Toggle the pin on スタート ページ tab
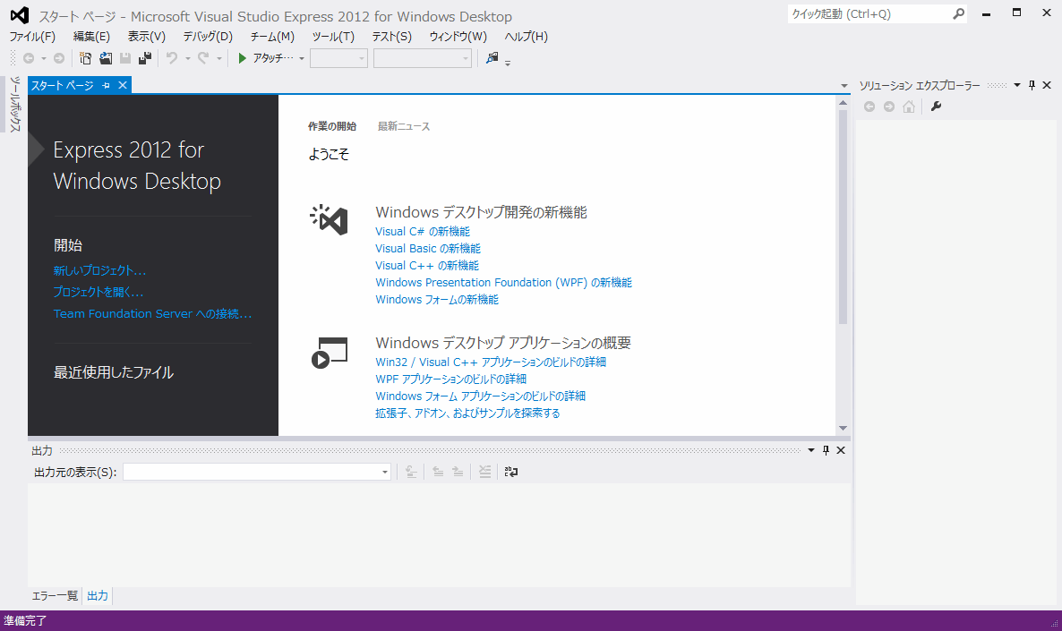1062x631 pixels. pyautogui.click(x=107, y=85)
